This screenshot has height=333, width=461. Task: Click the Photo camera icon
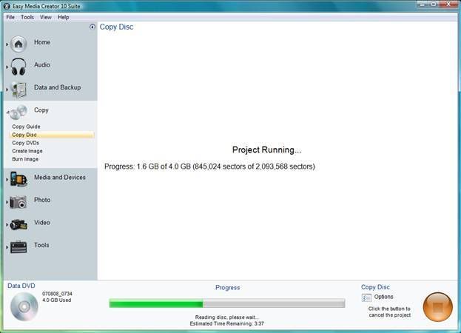coord(18,202)
